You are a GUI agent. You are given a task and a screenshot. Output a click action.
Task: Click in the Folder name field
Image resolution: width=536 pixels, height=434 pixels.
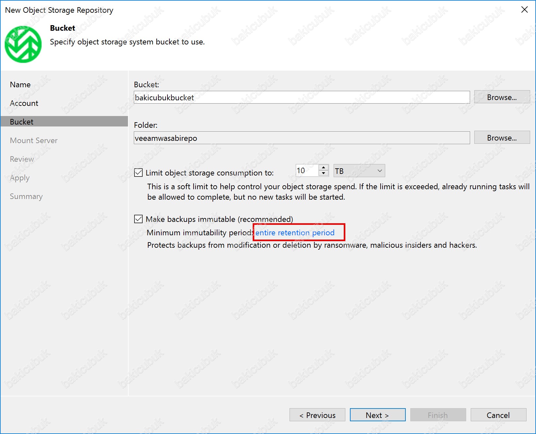302,138
